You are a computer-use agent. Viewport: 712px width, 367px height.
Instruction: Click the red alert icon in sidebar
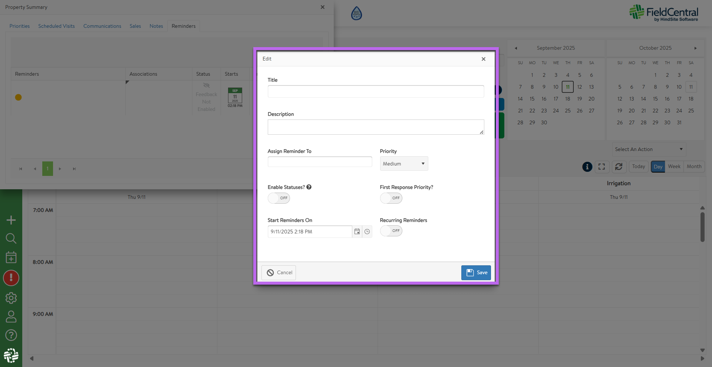(x=11, y=278)
